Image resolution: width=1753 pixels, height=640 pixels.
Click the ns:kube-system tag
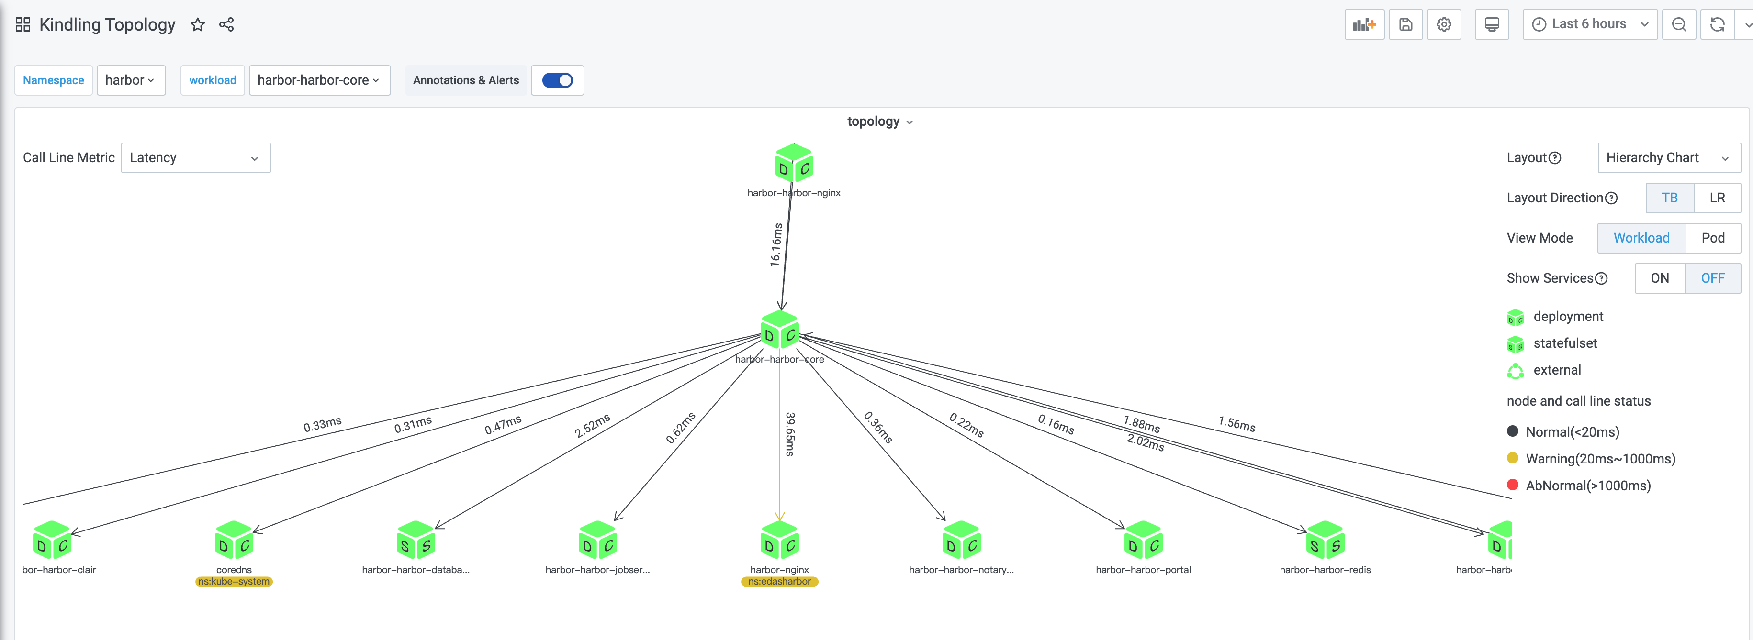pyautogui.click(x=234, y=582)
